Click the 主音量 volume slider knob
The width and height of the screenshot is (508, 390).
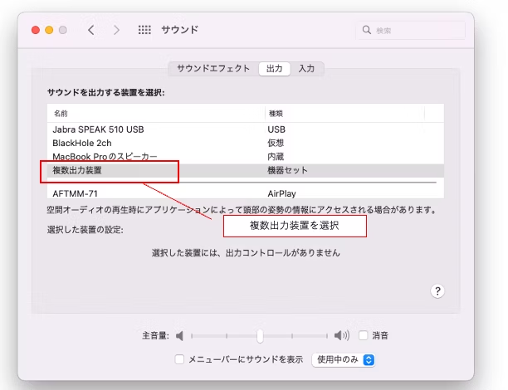[260, 336]
